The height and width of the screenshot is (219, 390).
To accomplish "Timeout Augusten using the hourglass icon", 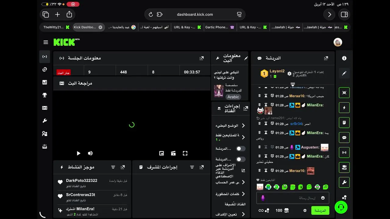I will pyautogui.click(x=266, y=147).
